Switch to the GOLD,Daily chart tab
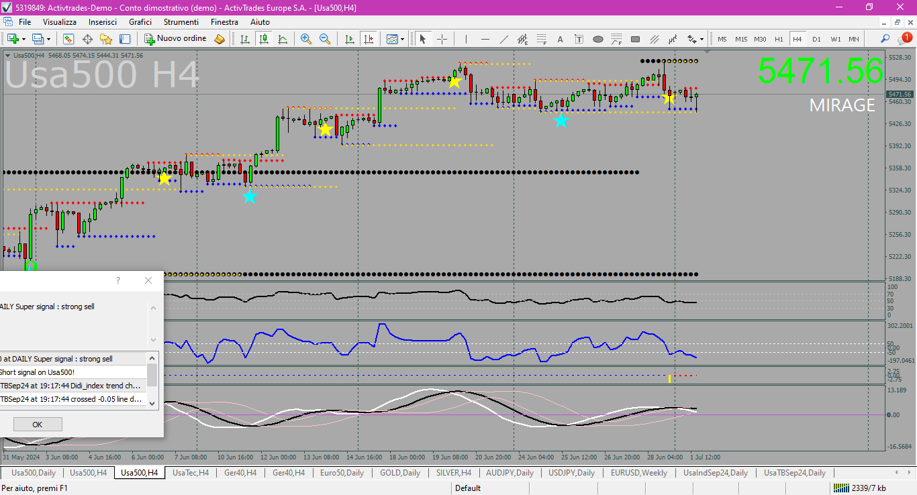 point(400,473)
